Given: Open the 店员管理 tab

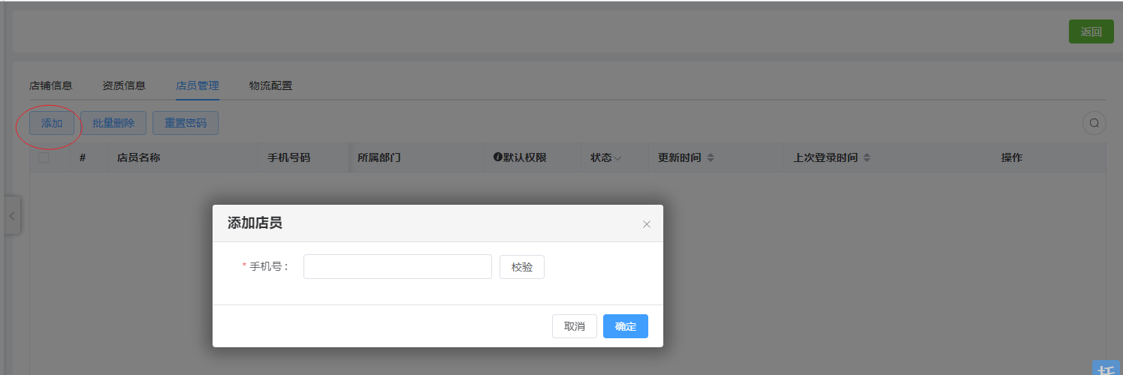Looking at the screenshot, I should pyautogui.click(x=198, y=85).
